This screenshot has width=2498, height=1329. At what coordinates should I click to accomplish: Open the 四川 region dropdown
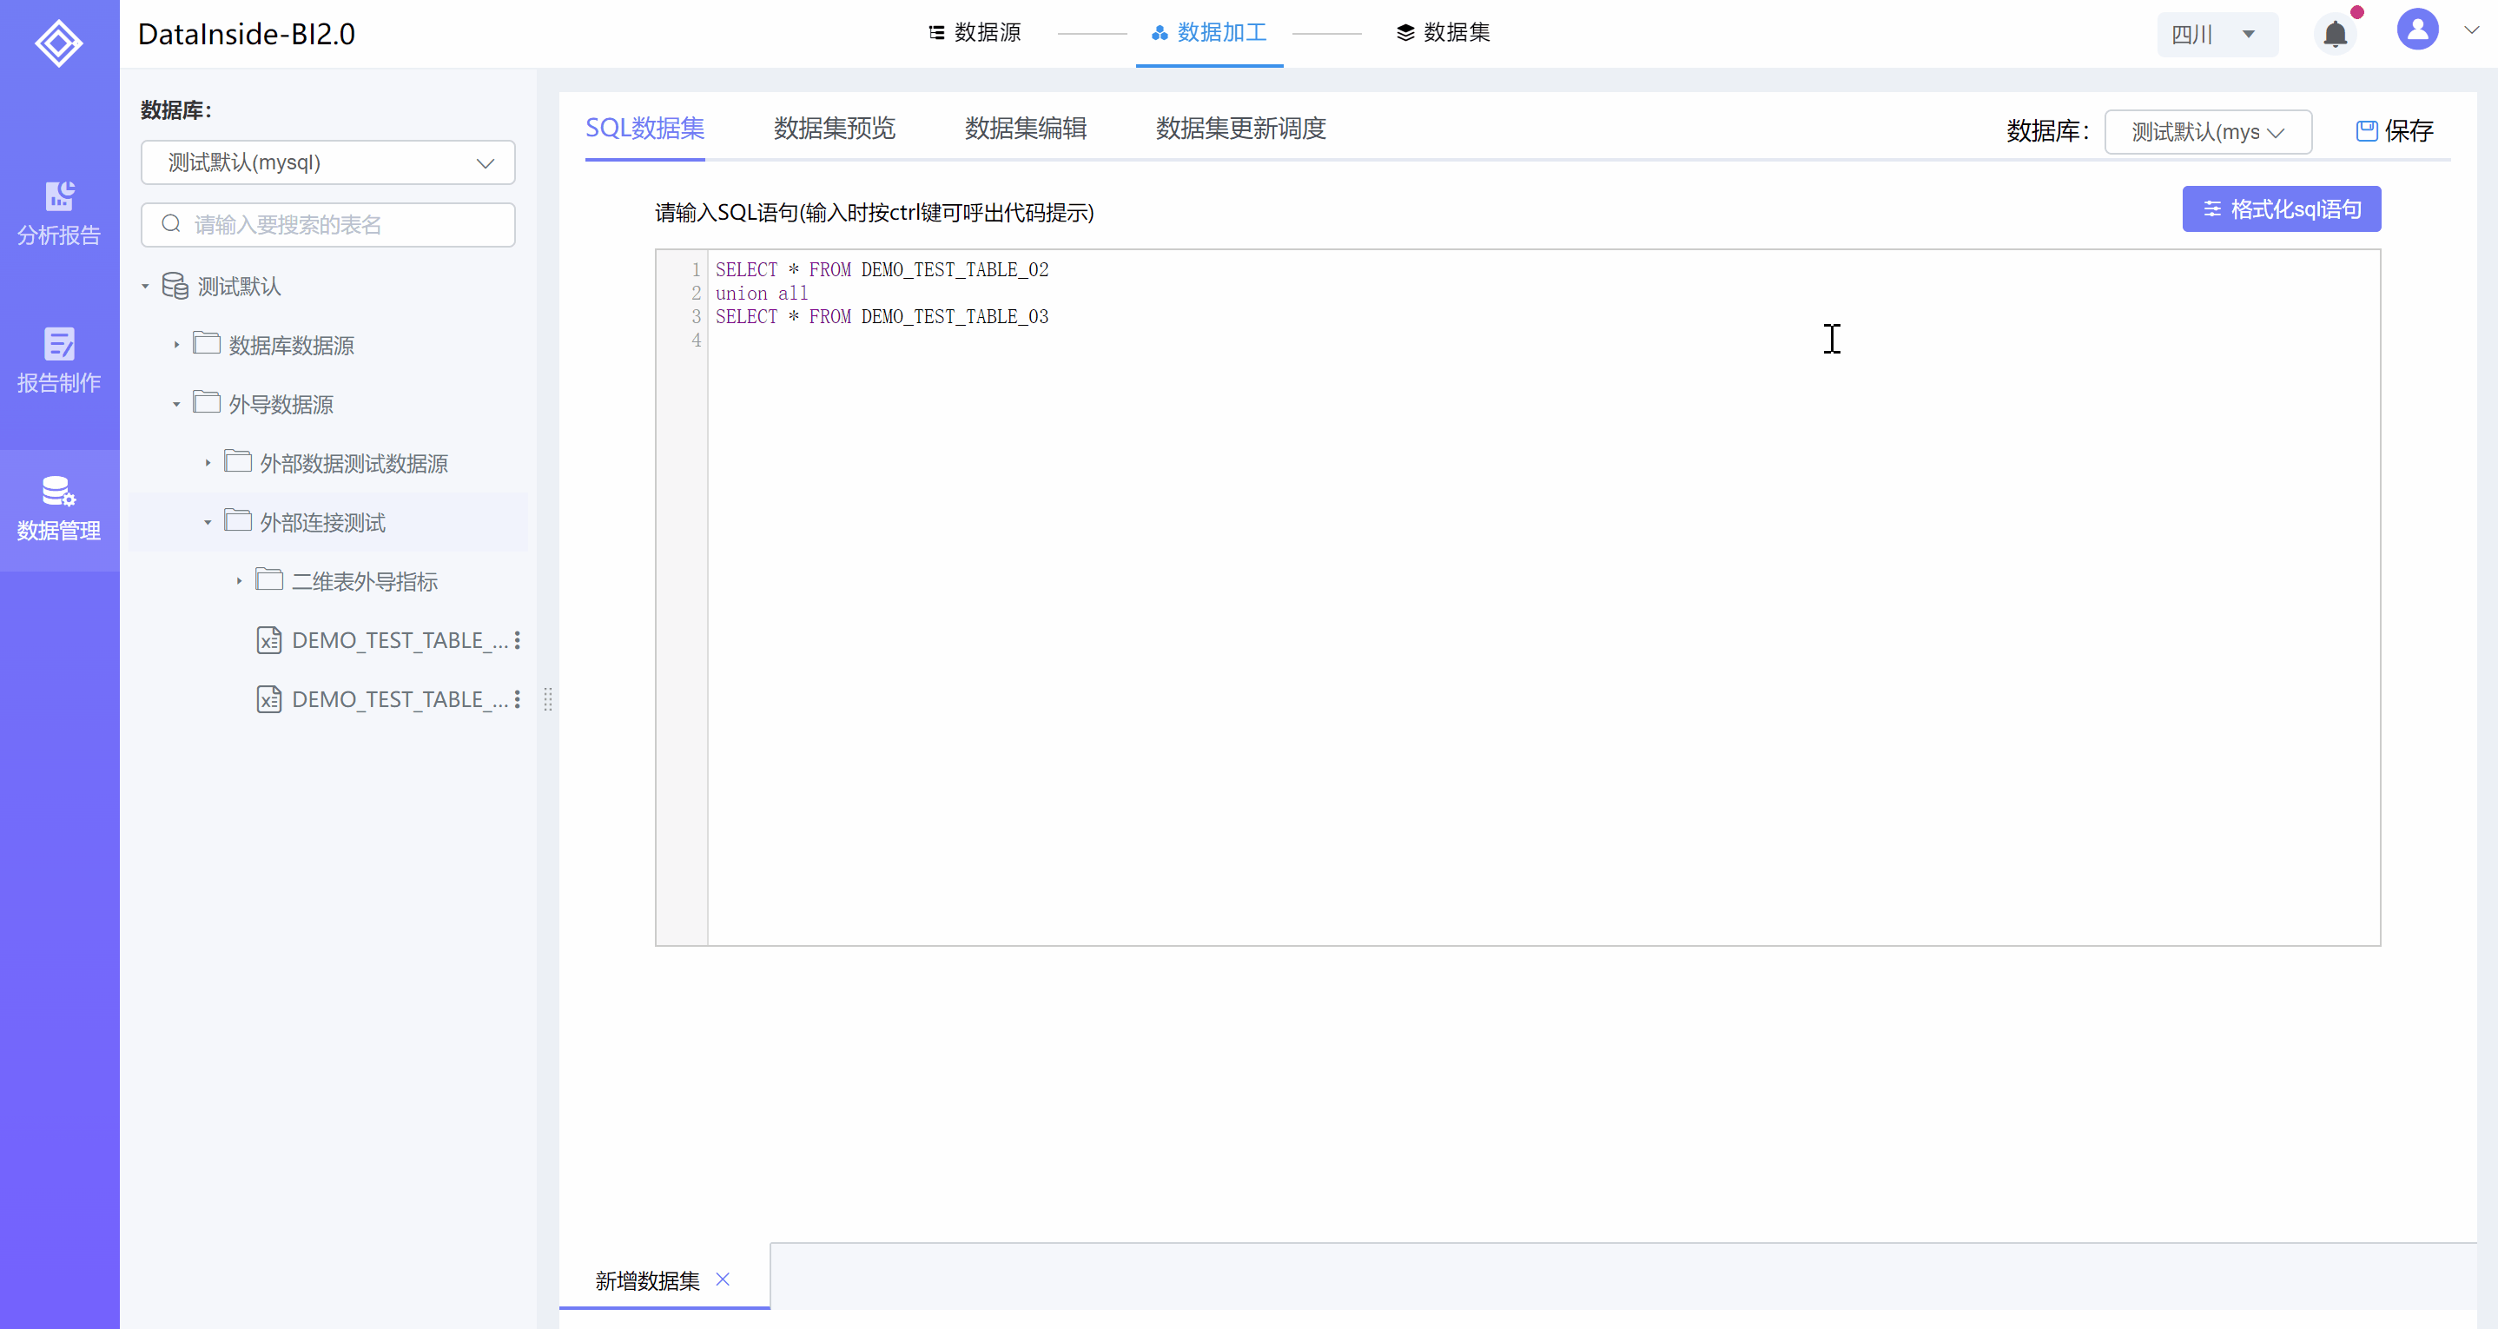(x=2217, y=35)
